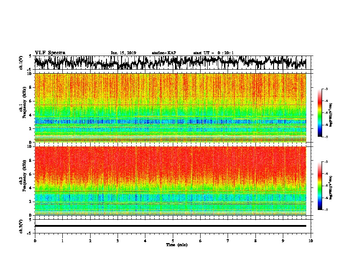
Task: Click the "-7" label on ch.1 color scale
Action: 326,137
